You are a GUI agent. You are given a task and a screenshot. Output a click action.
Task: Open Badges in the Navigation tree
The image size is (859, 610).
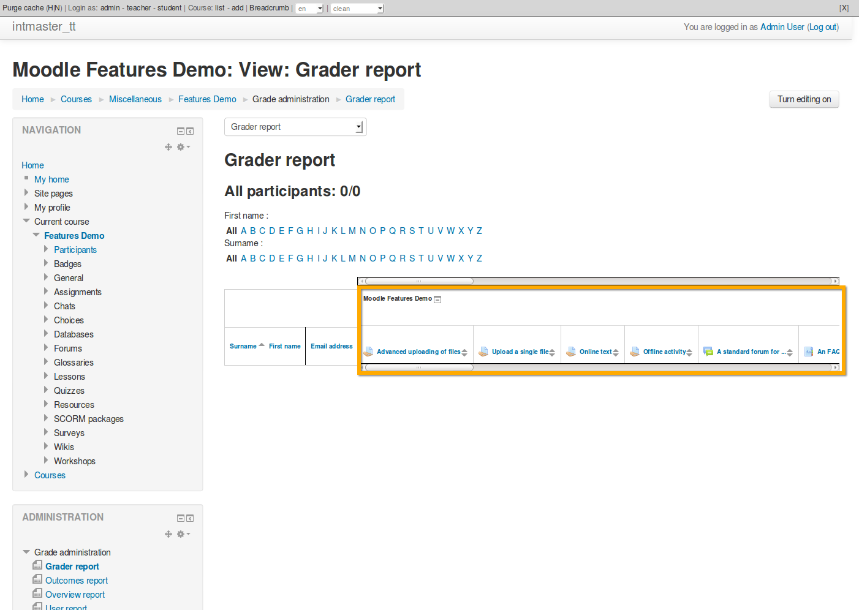67,264
